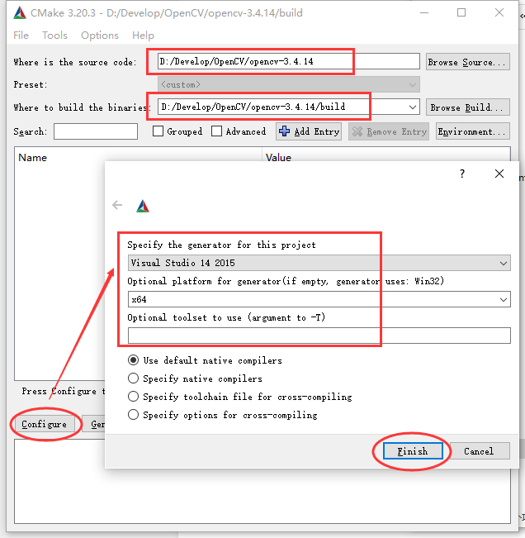525x538 pixels.
Task: Expand the build binaries path dropdown
Action: click(413, 107)
